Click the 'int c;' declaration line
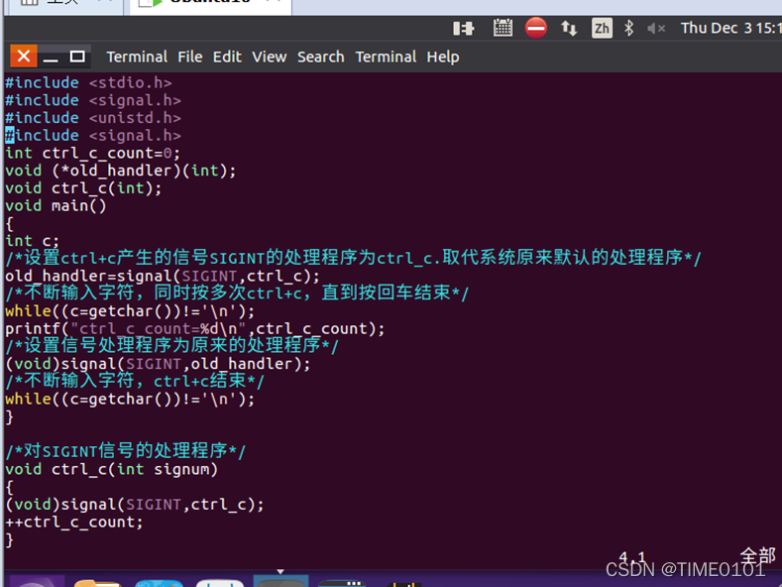This screenshot has width=782, height=587. coord(32,241)
